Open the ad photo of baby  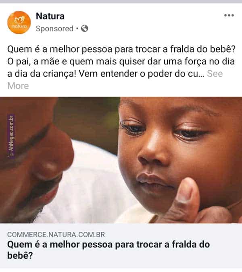121,160
